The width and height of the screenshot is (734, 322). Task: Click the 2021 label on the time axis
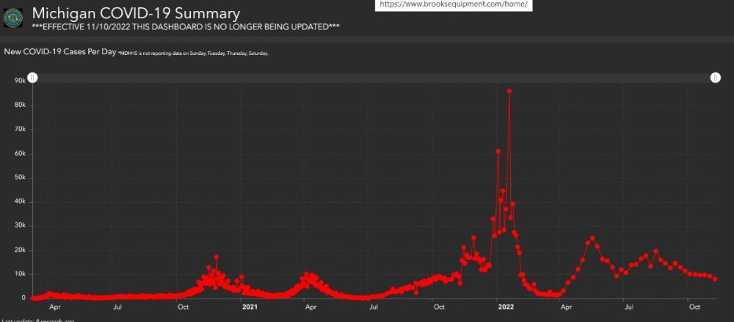pyautogui.click(x=250, y=307)
